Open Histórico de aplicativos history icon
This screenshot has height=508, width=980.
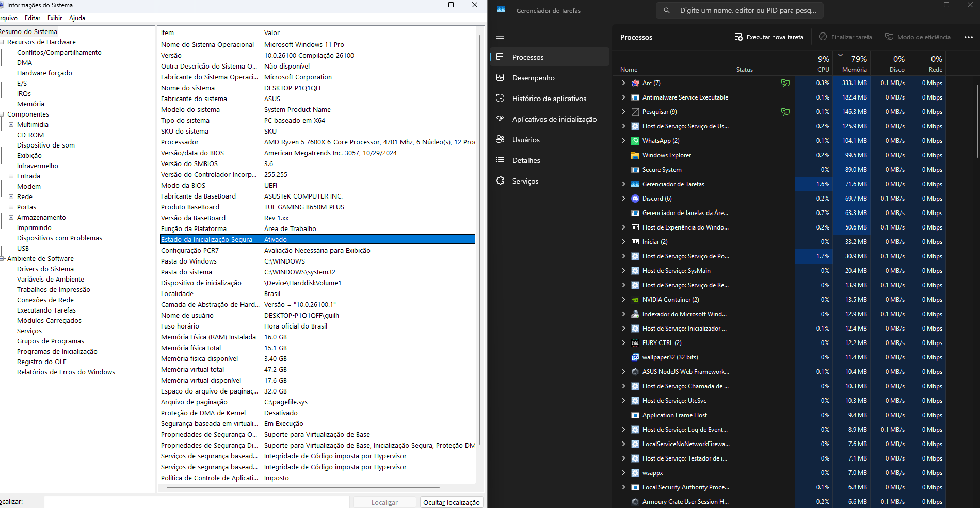point(500,98)
